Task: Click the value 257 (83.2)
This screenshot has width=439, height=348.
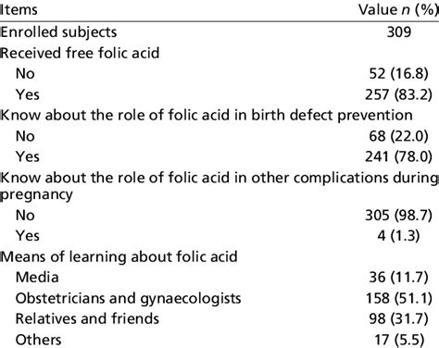Action: pyautogui.click(x=398, y=94)
